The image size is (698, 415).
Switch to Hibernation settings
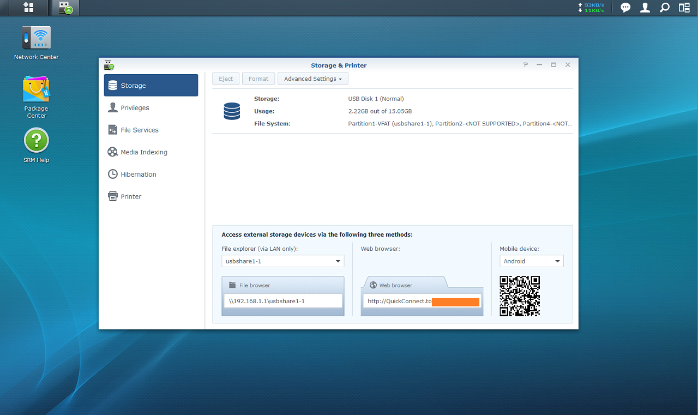[x=151, y=175]
